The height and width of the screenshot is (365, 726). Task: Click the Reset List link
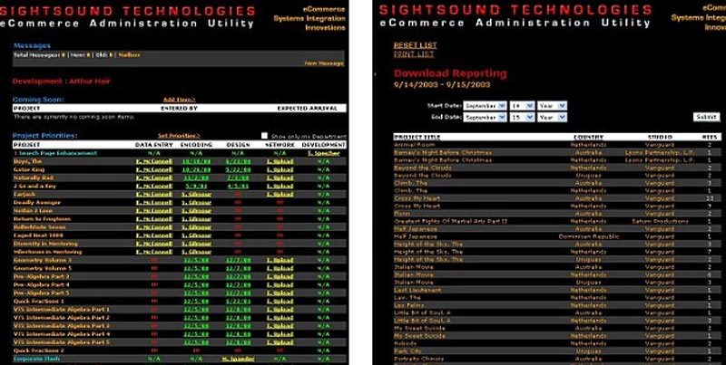tap(408, 44)
